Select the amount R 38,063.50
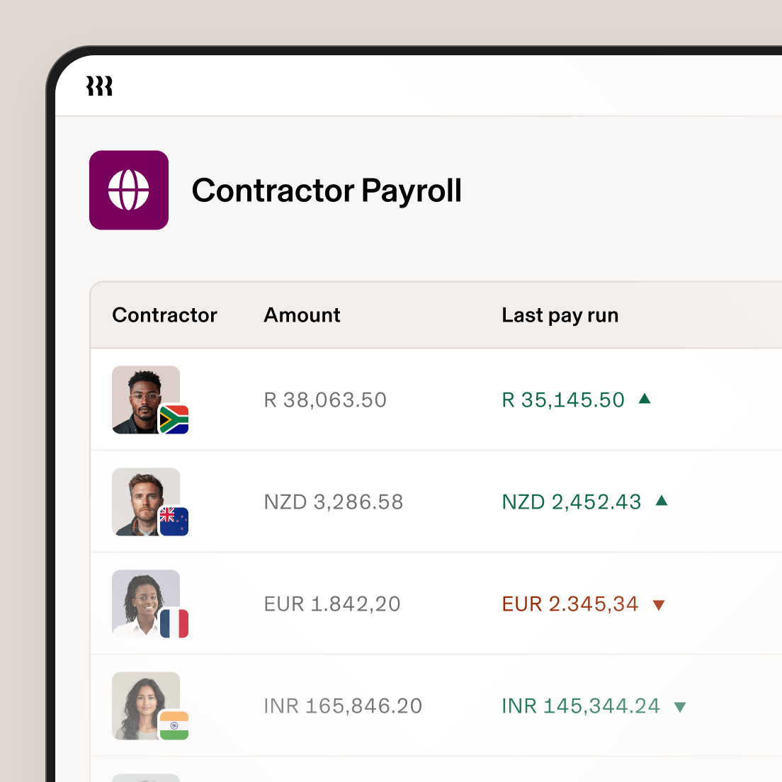The image size is (782, 782). [325, 399]
